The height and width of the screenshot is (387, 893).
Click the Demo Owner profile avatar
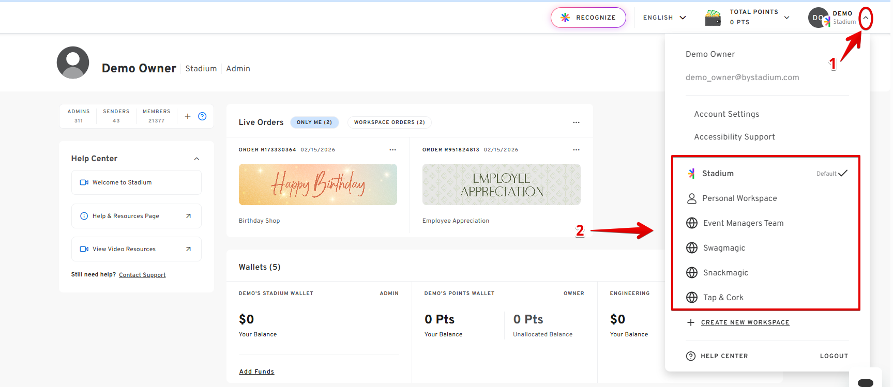click(x=73, y=63)
